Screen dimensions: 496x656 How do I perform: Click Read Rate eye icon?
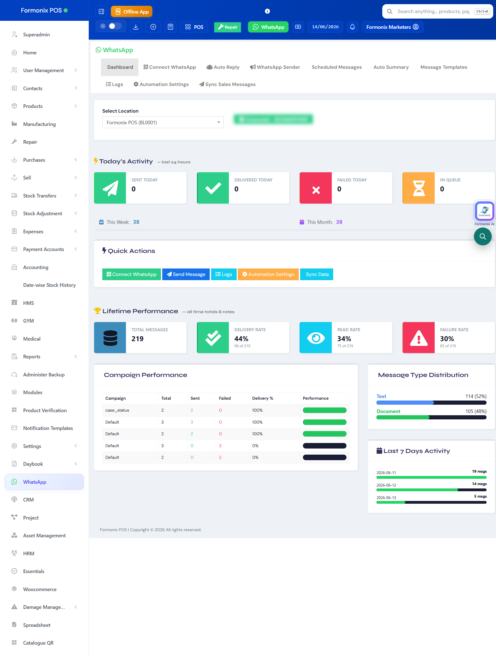tap(316, 338)
